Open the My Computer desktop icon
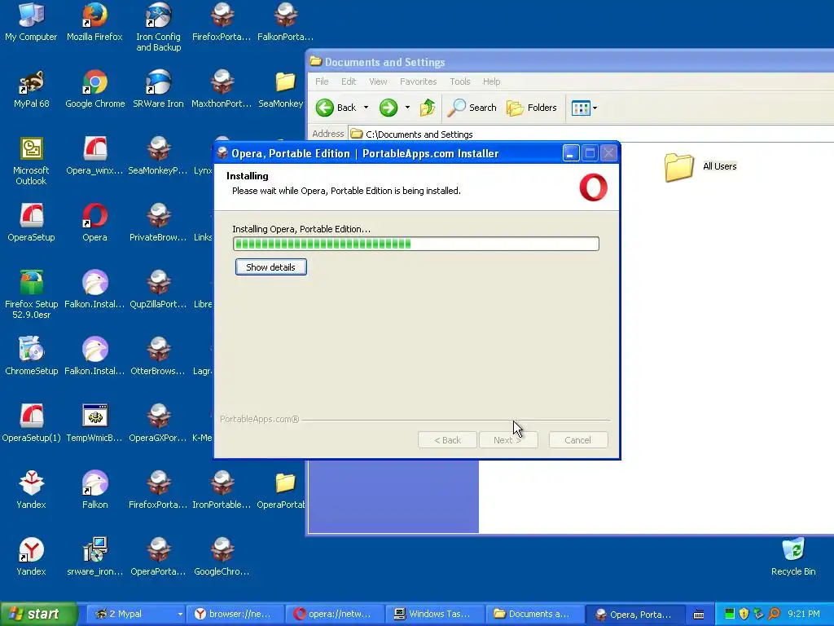The width and height of the screenshot is (834, 626). pos(31,22)
